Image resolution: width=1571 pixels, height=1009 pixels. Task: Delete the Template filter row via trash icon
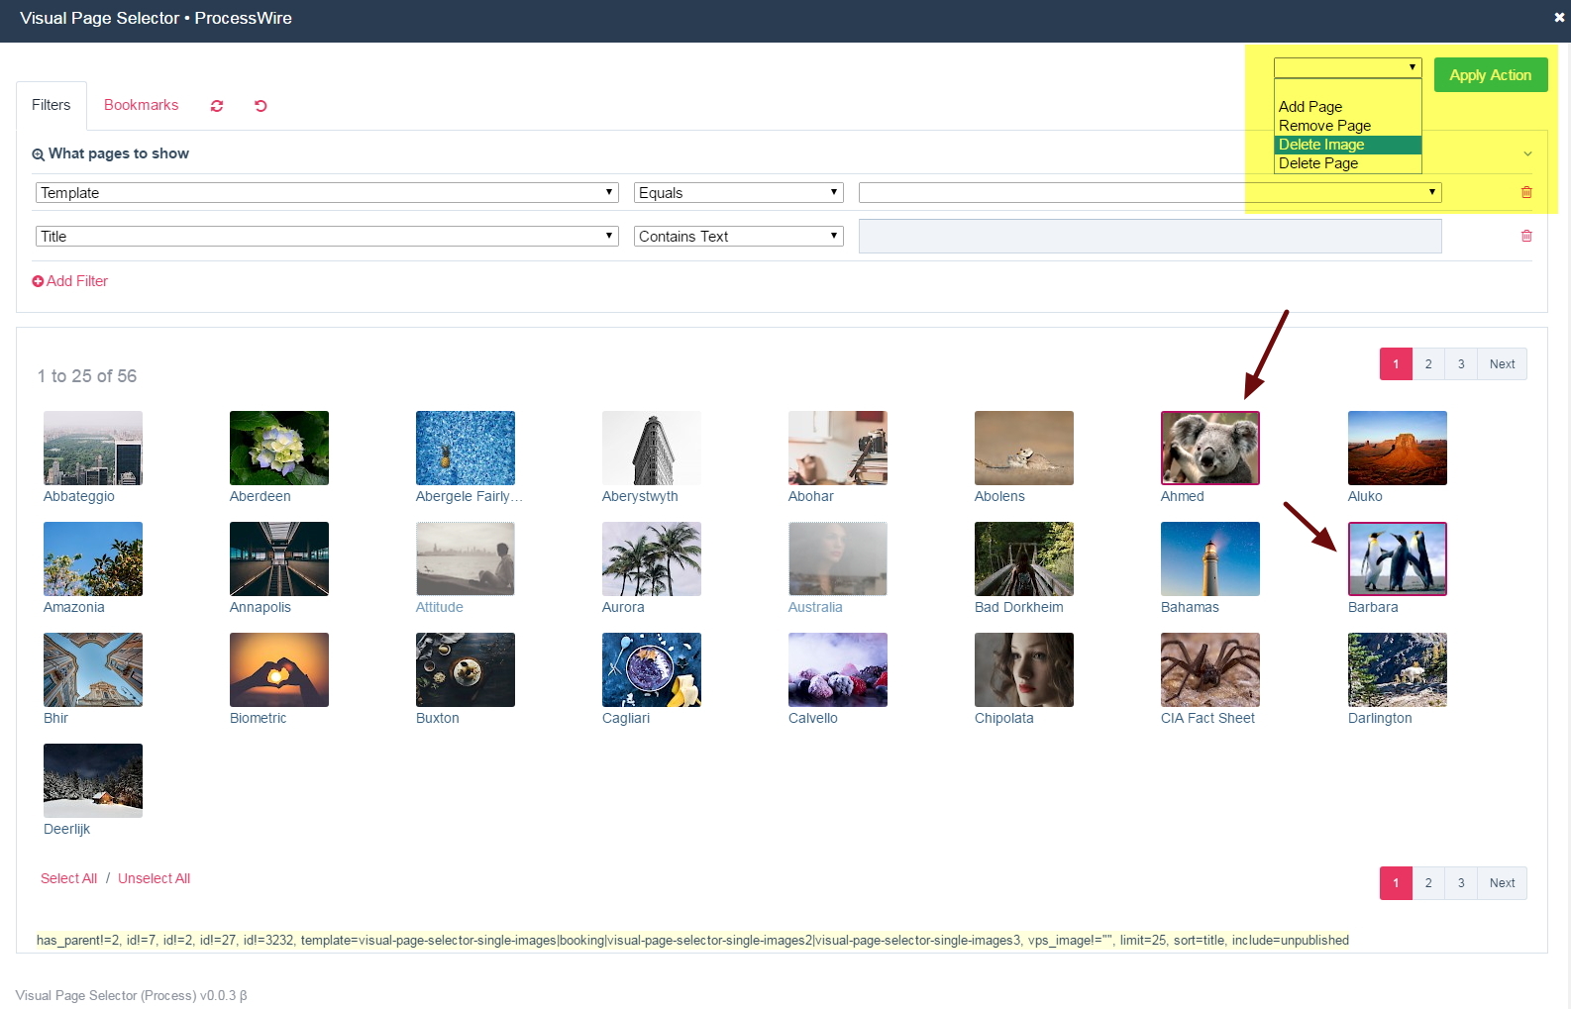pyautogui.click(x=1526, y=192)
